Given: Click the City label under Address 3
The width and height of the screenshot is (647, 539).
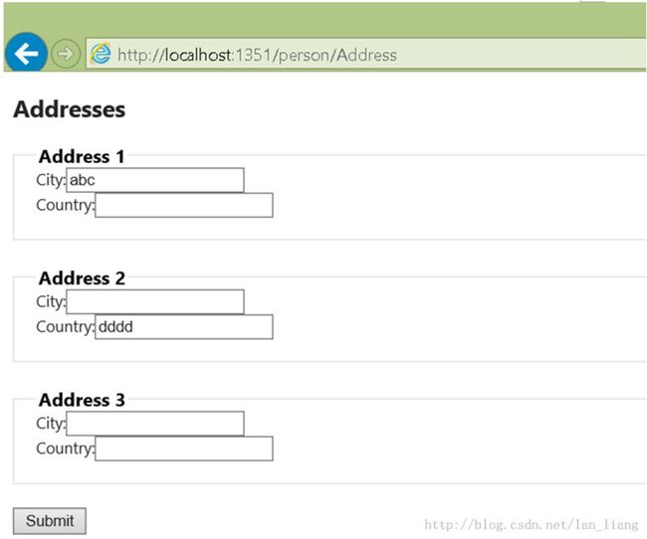Looking at the screenshot, I should 51,424.
